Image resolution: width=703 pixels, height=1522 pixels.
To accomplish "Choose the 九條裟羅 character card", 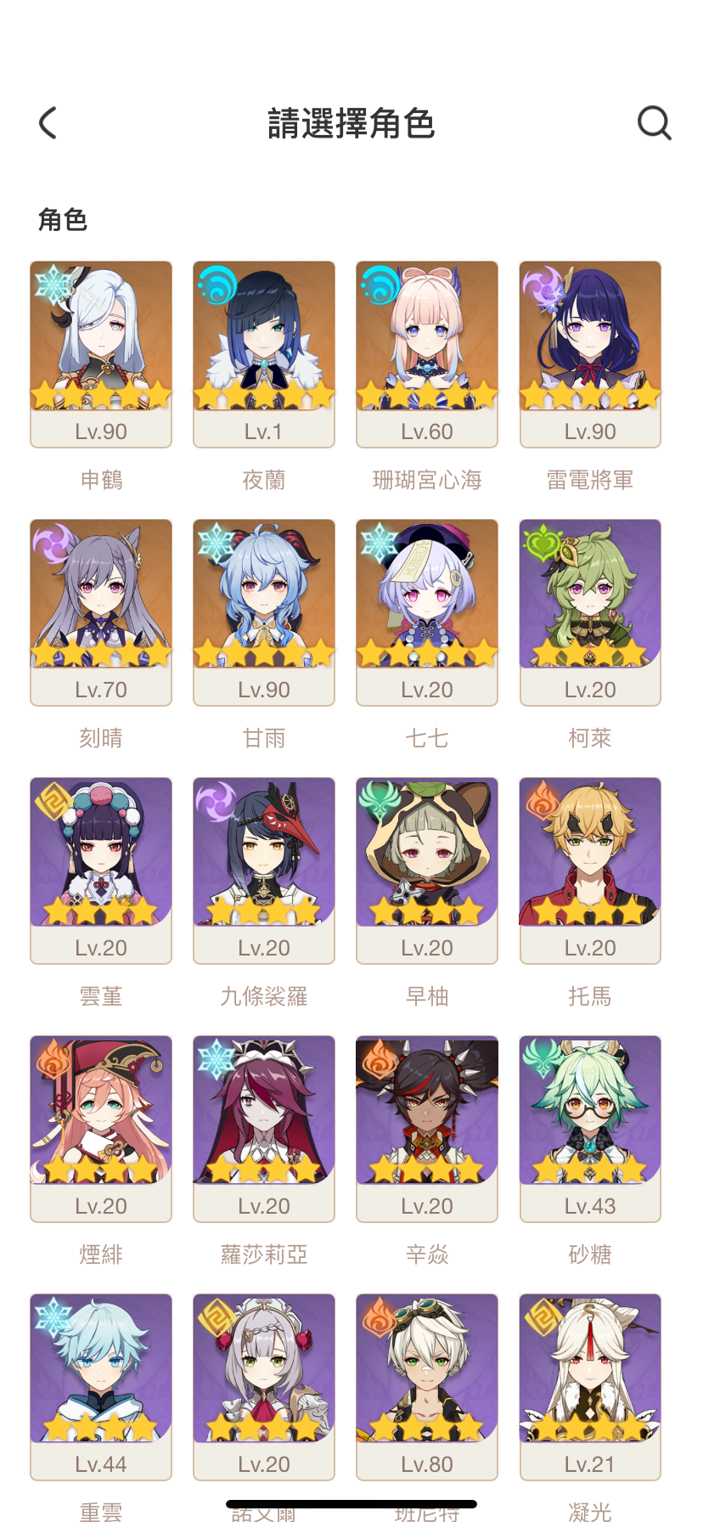I will click(x=264, y=871).
